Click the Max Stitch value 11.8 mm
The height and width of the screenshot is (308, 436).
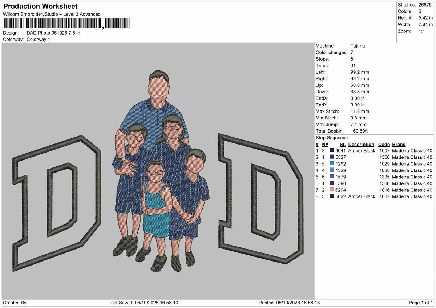(360, 111)
